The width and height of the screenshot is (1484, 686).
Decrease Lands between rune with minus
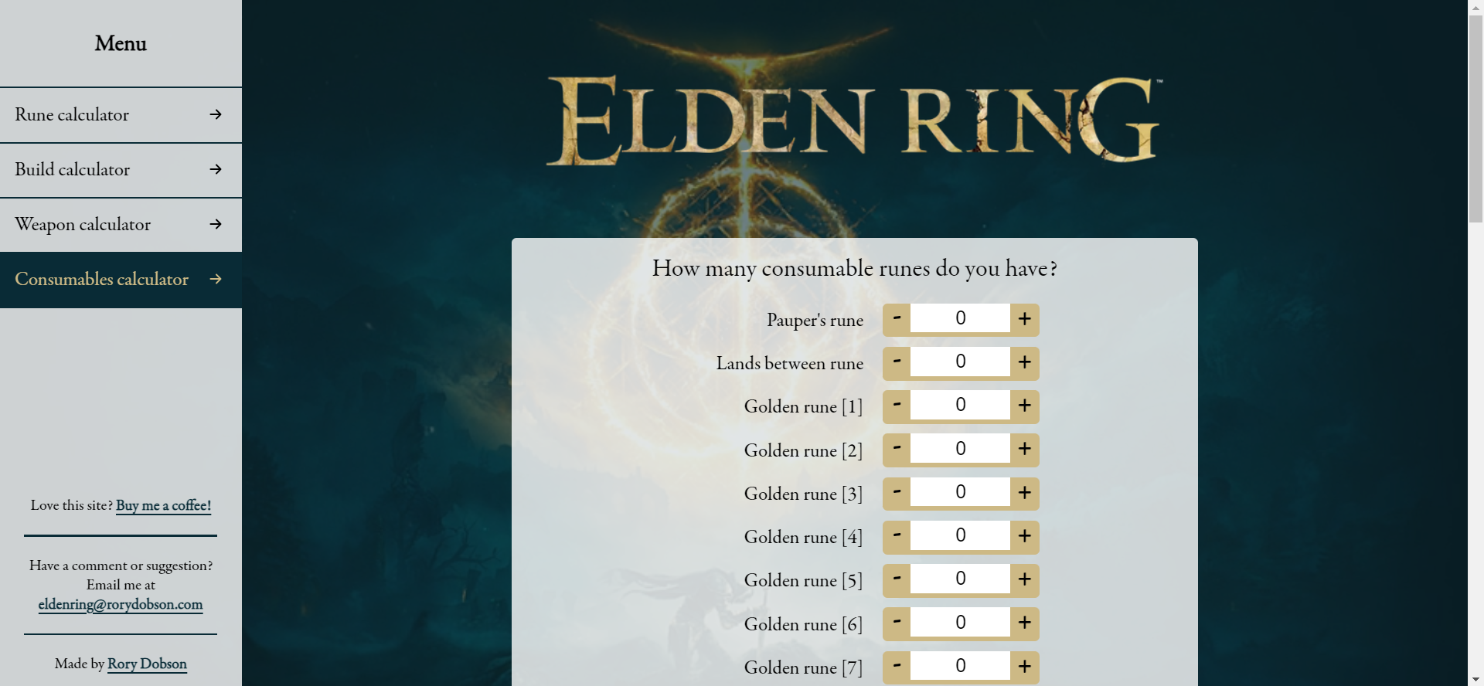(x=897, y=362)
